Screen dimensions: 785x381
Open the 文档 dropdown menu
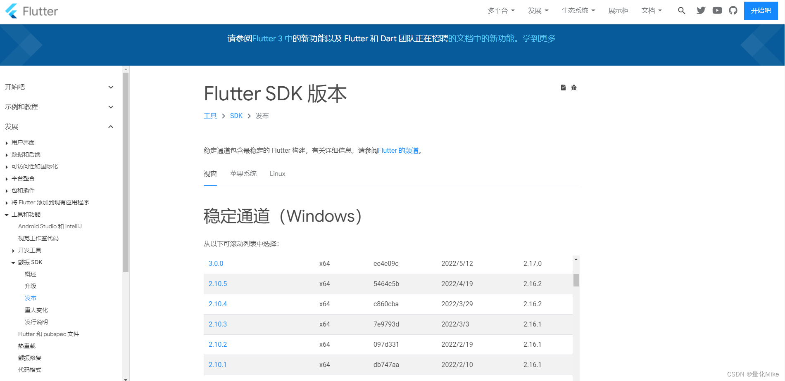coord(652,11)
